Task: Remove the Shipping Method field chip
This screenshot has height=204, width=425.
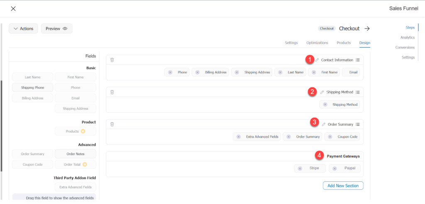Action: [x=325, y=104]
